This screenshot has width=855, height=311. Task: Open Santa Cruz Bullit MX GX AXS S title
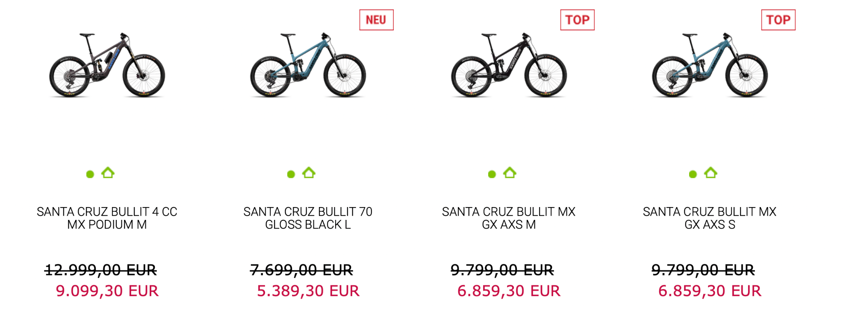tap(710, 218)
